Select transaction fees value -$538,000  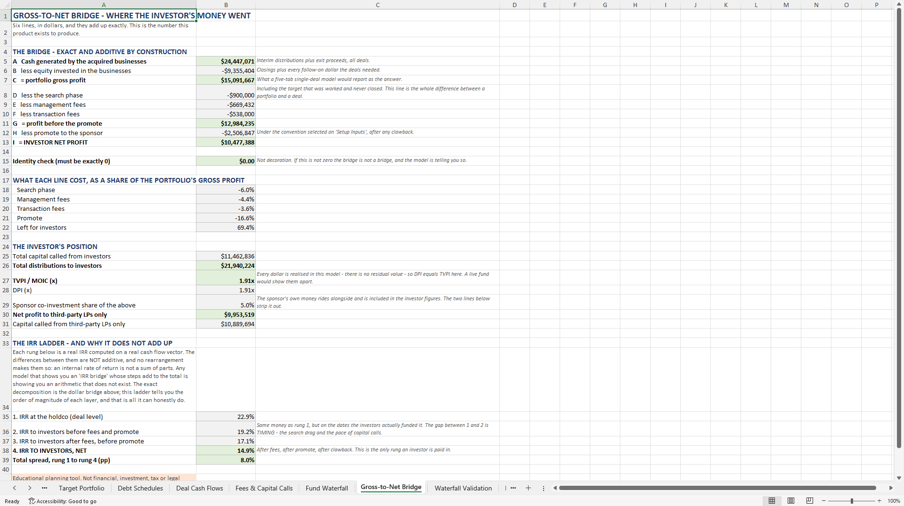226,114
